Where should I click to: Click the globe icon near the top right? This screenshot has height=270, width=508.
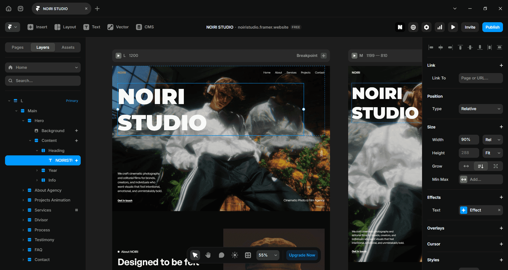(413, 27)
